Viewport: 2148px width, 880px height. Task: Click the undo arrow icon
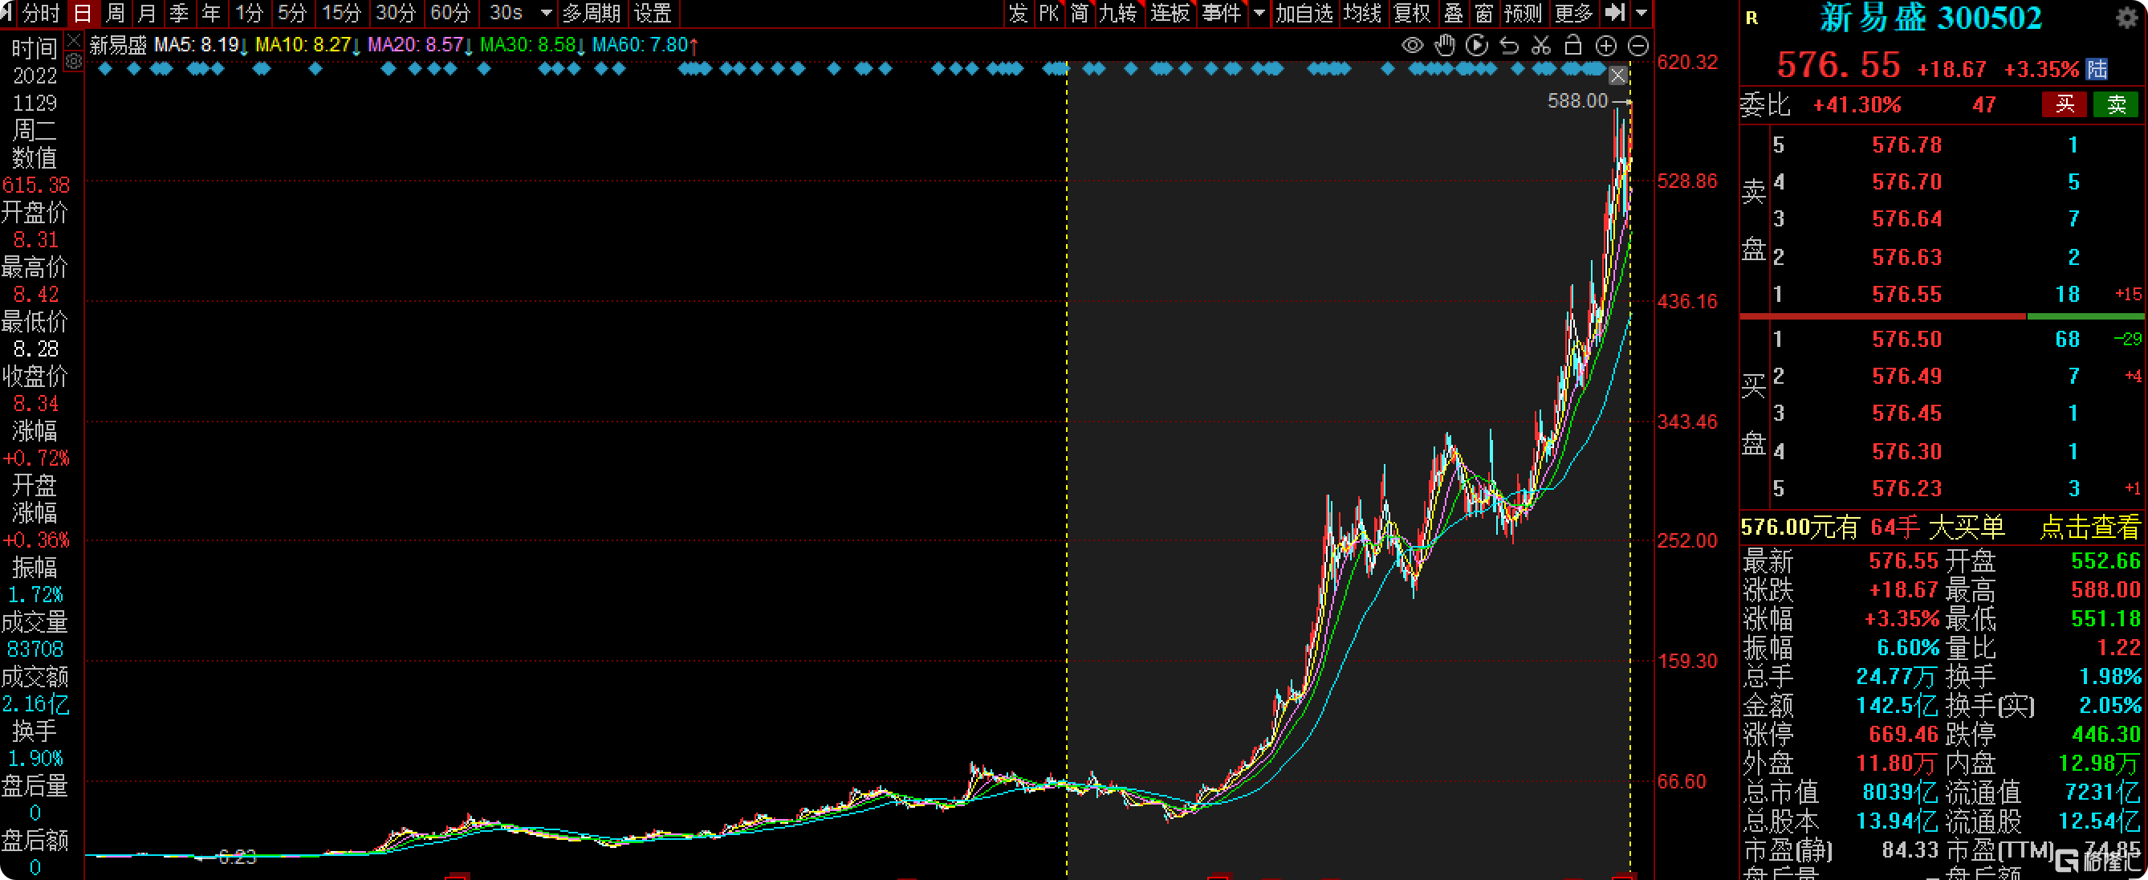click(1508, 46)
